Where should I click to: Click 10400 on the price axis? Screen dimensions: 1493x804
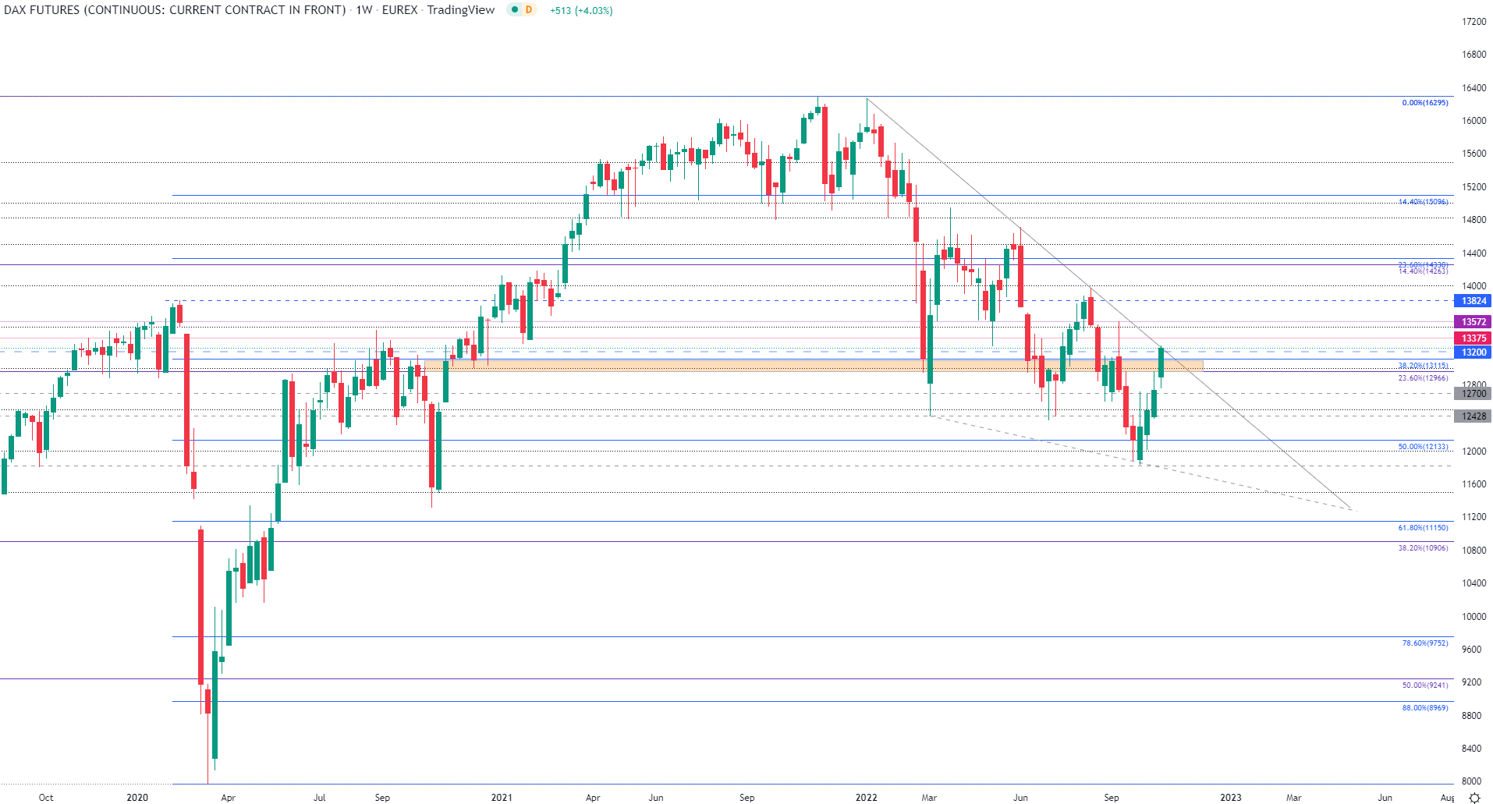click(1473, 583)
